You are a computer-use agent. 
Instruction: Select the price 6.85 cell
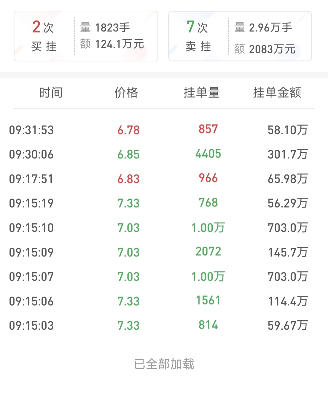click(128, 155)
